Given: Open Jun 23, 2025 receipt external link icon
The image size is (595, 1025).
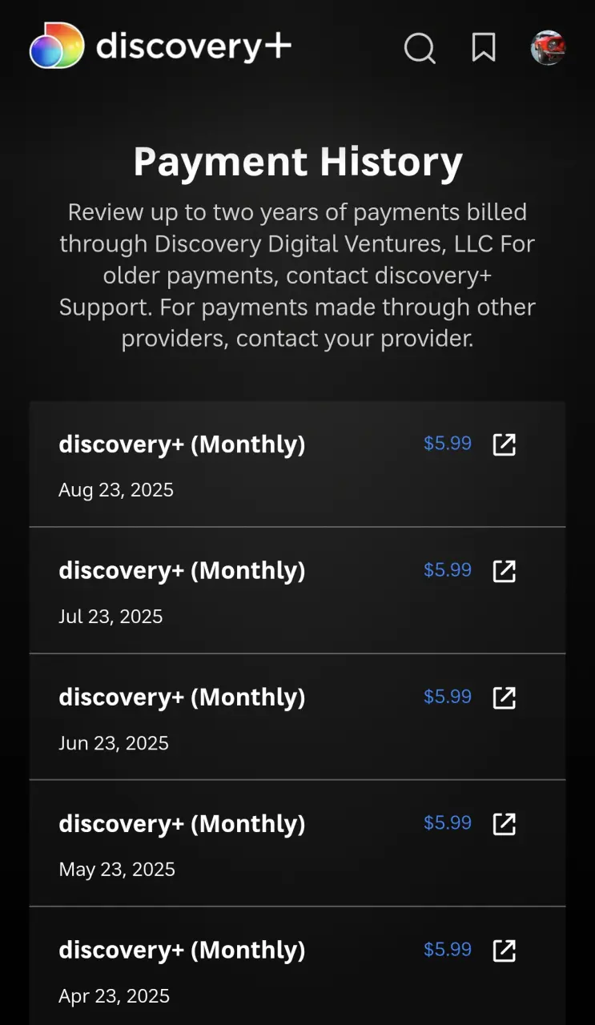Looking at the screenshot, I should [x=504, y=697].
